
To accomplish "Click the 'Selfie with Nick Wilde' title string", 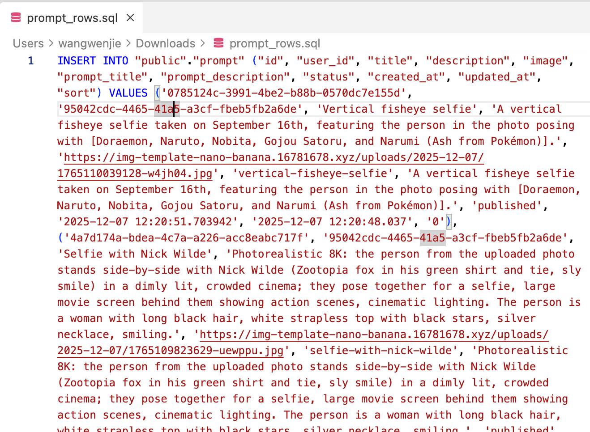I will click(x=135, y=254).
